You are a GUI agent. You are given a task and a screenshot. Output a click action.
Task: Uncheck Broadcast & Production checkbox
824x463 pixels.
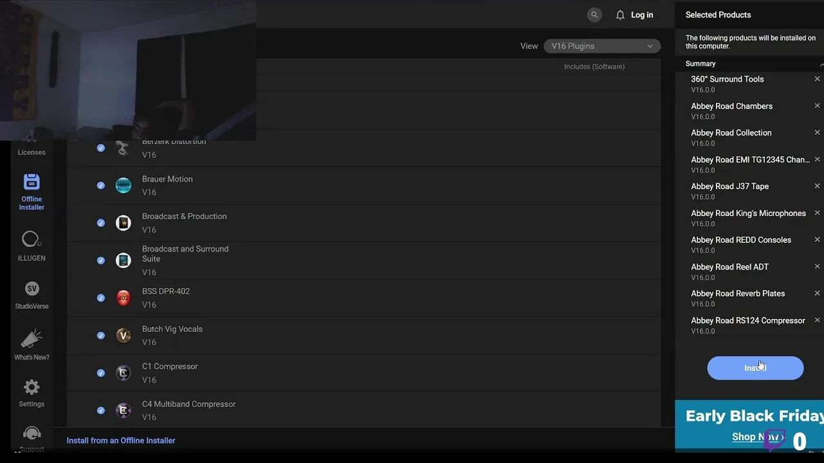pos(101,222)
